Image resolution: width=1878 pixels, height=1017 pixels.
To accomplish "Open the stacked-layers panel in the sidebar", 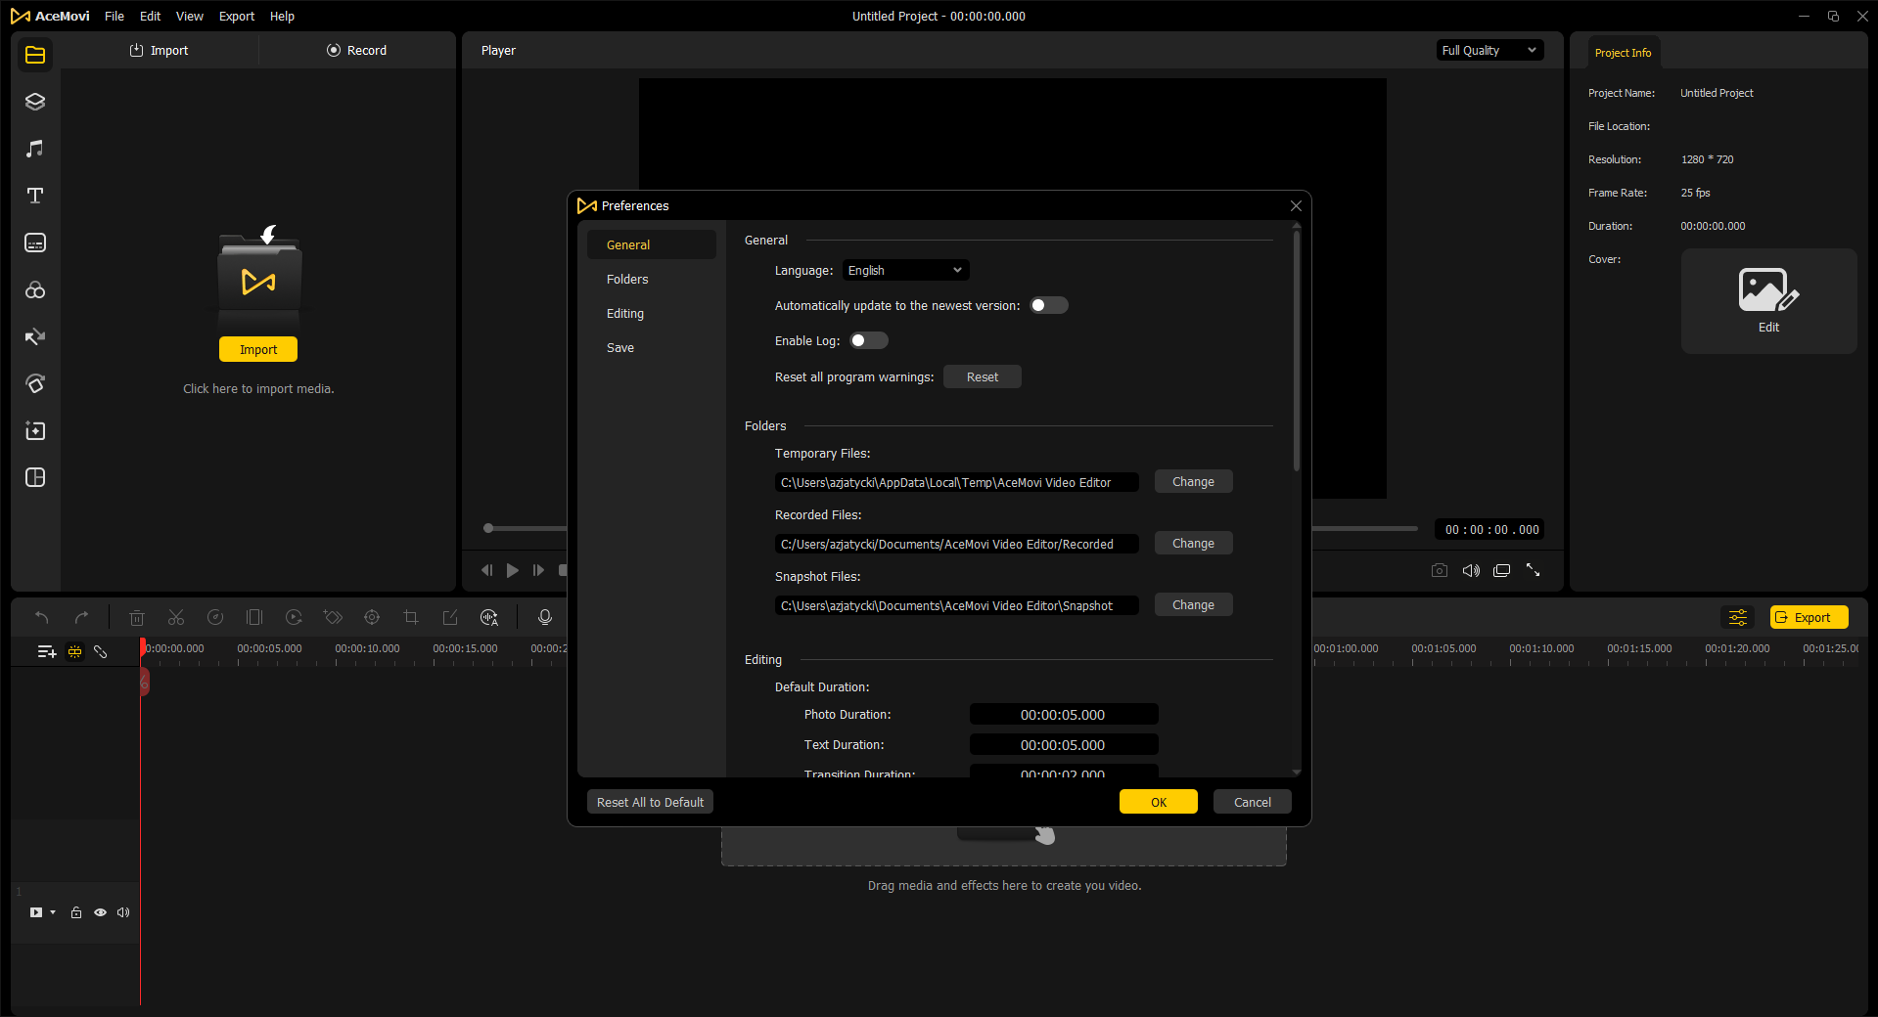I will (35, 102).
